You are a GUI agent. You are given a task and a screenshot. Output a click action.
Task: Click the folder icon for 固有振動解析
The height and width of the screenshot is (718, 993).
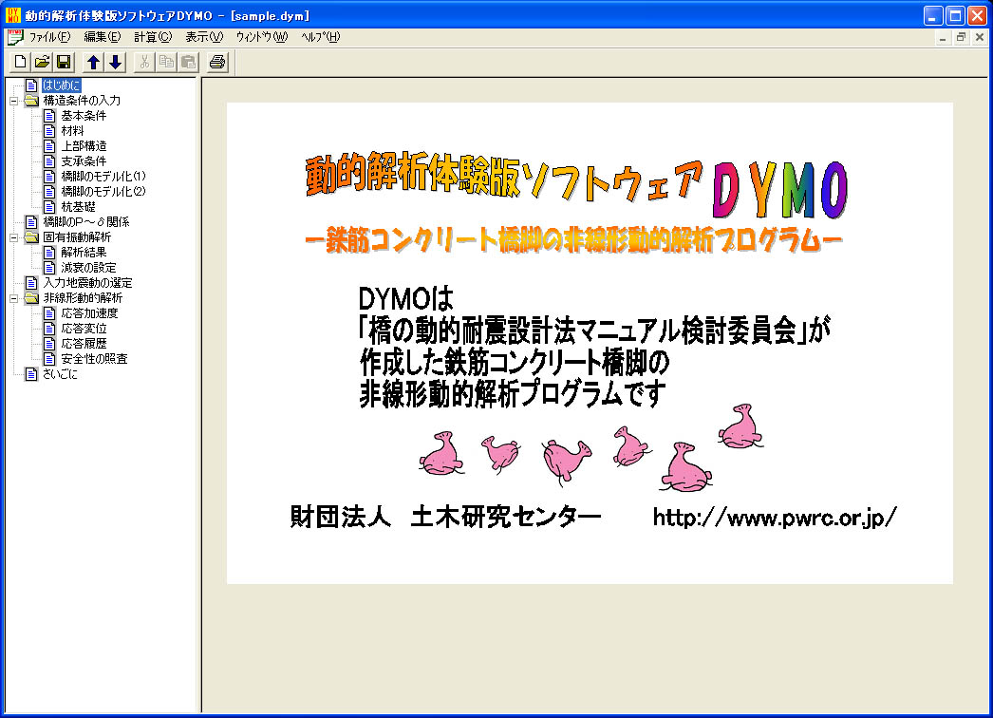pyautogui.click(x=31, y=237)
